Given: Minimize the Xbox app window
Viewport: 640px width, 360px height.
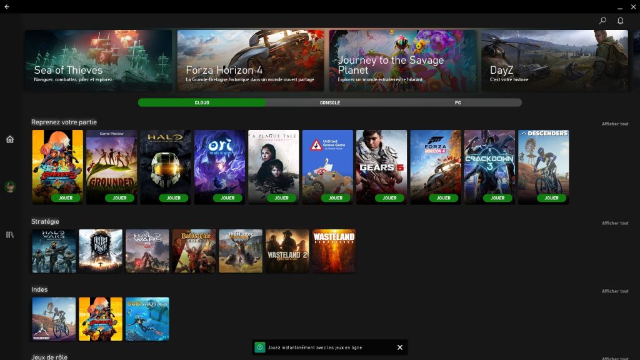Looking at the screenshot, I should (x=620, y=7).
